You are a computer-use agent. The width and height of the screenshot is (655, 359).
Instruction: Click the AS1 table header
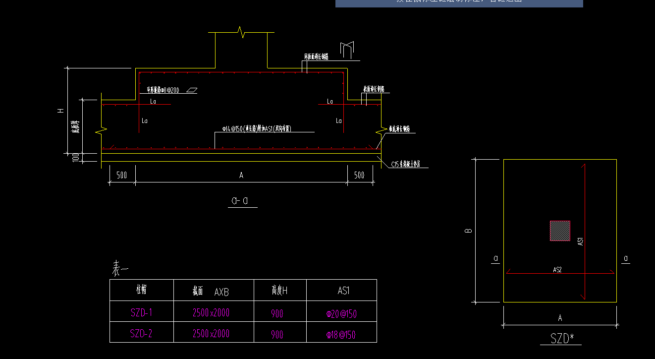343,291
